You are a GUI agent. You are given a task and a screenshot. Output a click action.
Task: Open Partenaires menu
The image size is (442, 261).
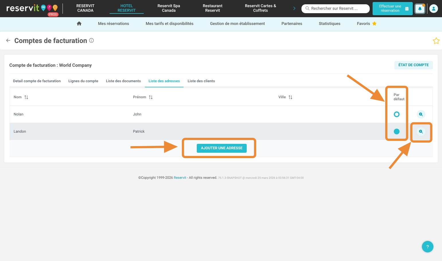(x=292, y=23)
